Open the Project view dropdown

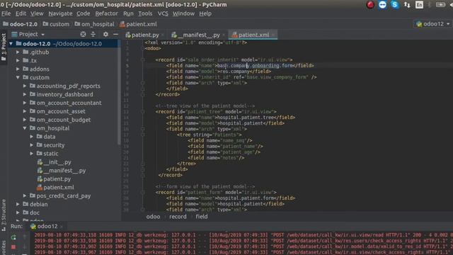[x=28, y=35]
